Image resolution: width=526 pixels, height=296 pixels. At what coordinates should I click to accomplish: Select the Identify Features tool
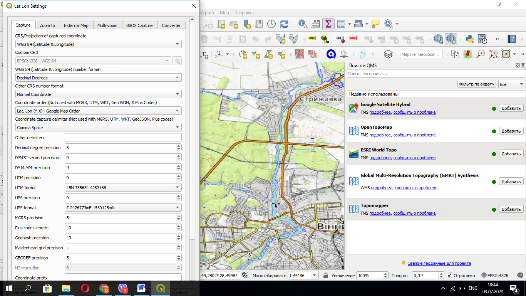pyautogui.click(x=303, y=24)
